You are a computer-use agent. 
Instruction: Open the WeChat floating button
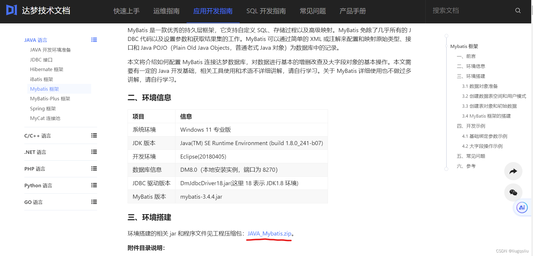[513, 192]
